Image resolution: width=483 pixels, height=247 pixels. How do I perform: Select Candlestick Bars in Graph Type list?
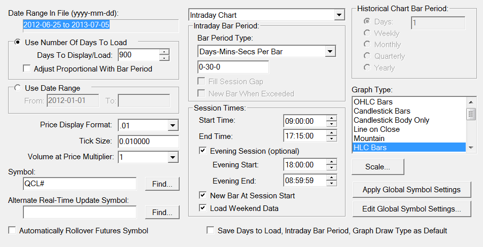382,111
